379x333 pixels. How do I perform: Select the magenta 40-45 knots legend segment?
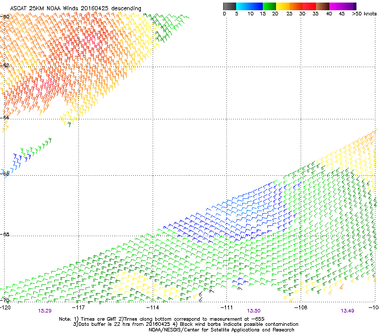click(x=336, y=6)
